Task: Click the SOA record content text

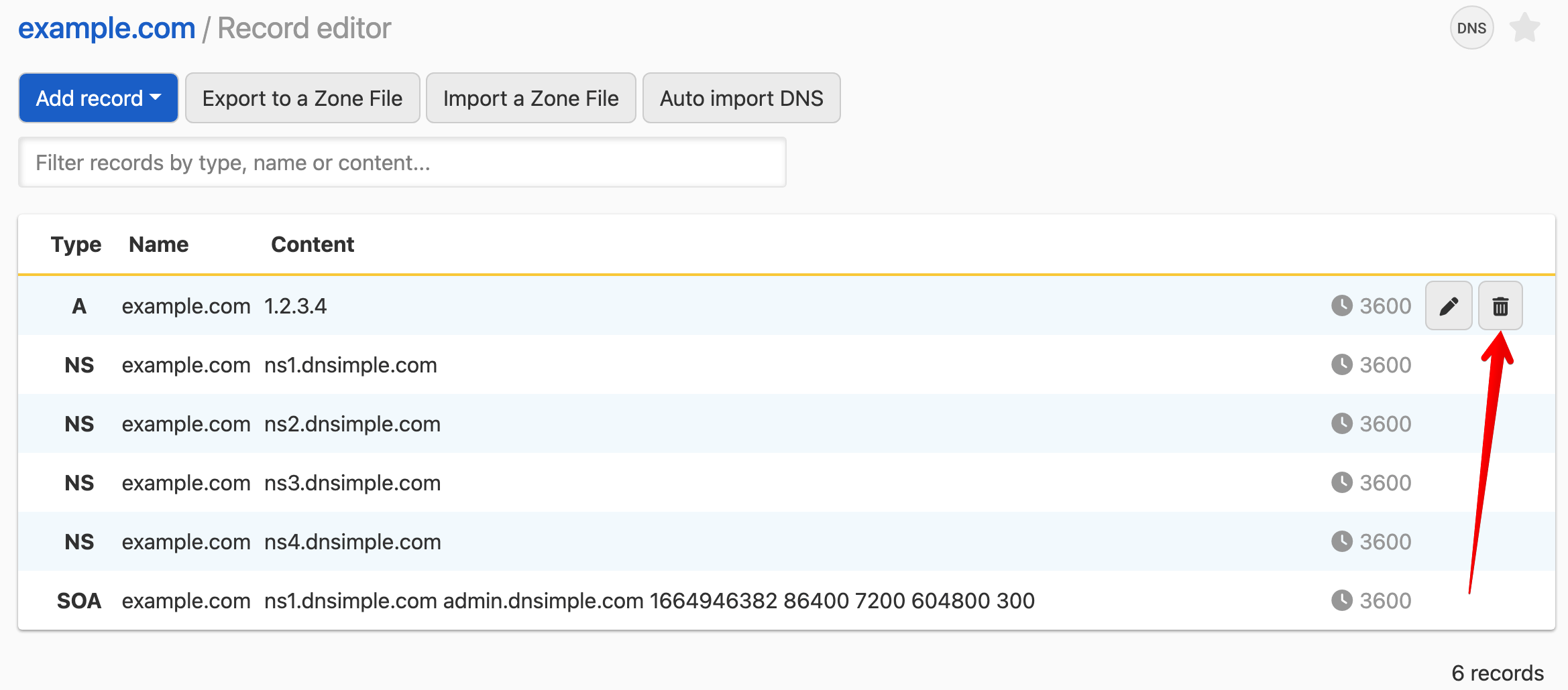Action: (649, 601)
